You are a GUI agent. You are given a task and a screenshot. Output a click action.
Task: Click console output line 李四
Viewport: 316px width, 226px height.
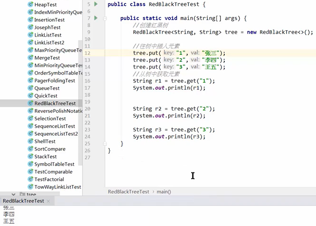click(9, 214)
